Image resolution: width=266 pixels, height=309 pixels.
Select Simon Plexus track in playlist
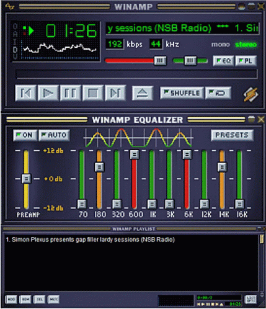tap(90, 240)
